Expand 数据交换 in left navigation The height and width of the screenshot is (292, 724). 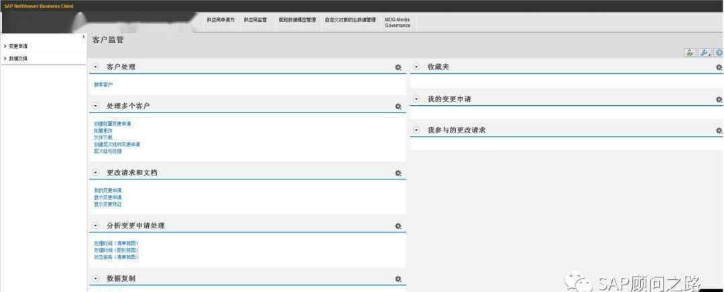coord(5,59)
